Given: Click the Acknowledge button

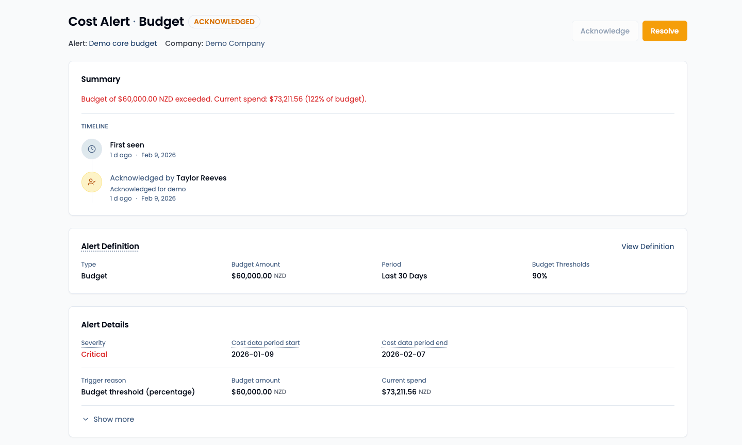Looking at the screenshot, I should point(604,30).
